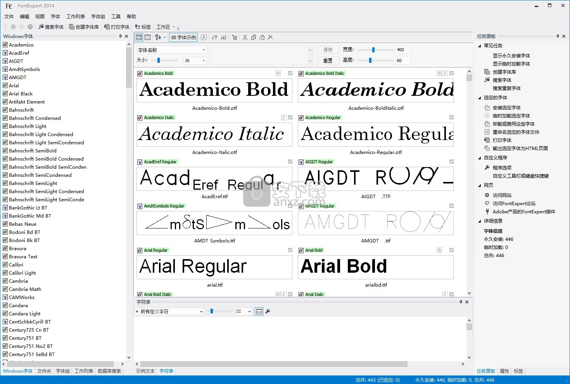The width and height of the screenshot is (570, 384).
Task: Open the 文件 menu
Action: point(9,16)
